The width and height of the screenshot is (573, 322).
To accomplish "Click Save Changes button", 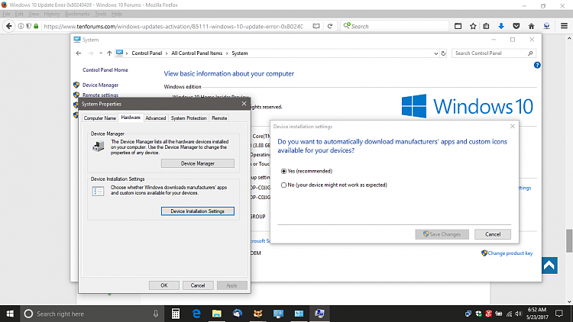I will pos(442,234).
